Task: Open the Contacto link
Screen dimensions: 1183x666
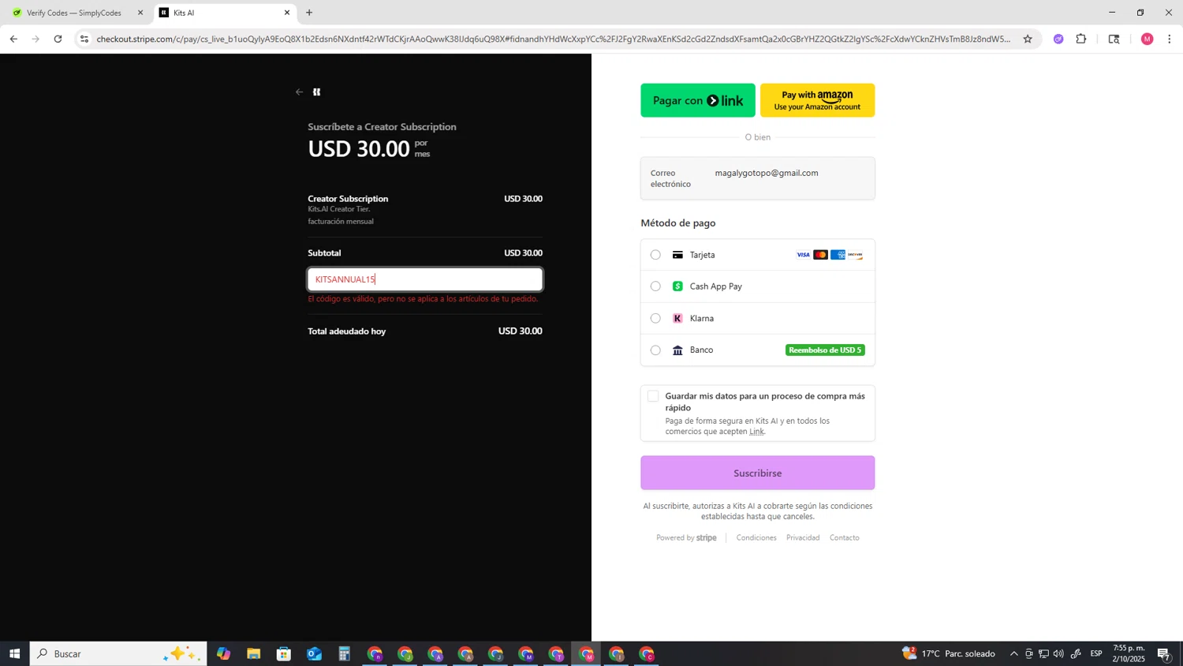Action: [x=845, y=538]
